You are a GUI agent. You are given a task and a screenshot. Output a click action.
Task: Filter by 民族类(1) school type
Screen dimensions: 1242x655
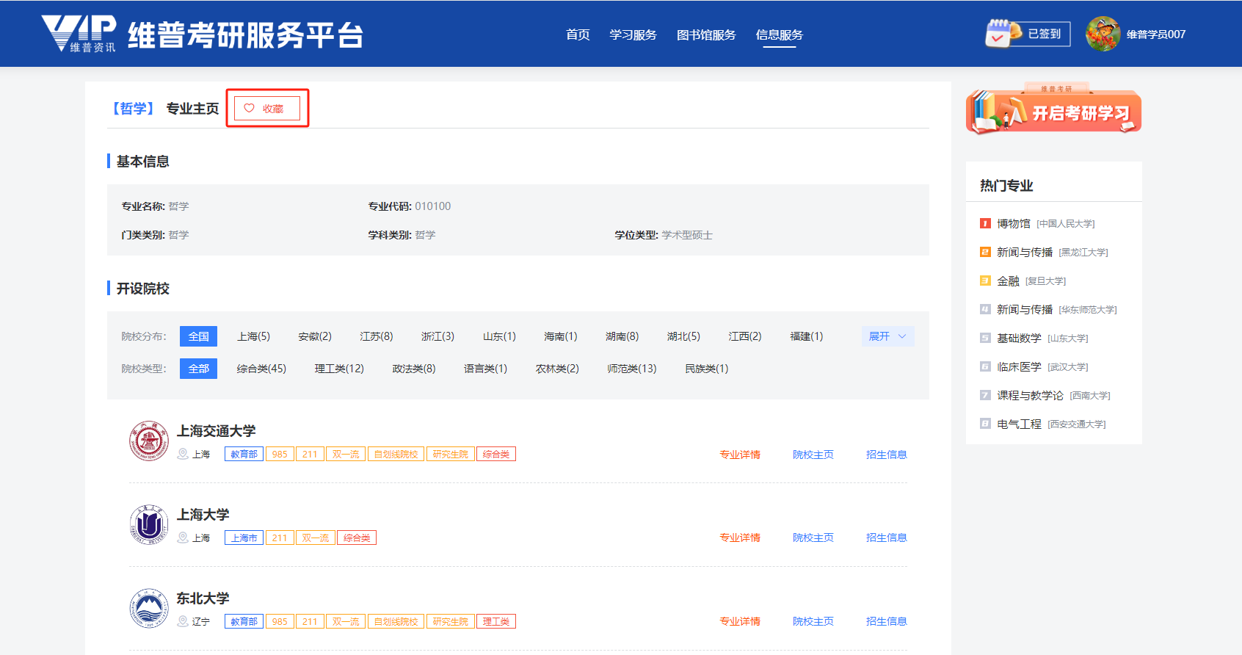(x=707, y=369)
